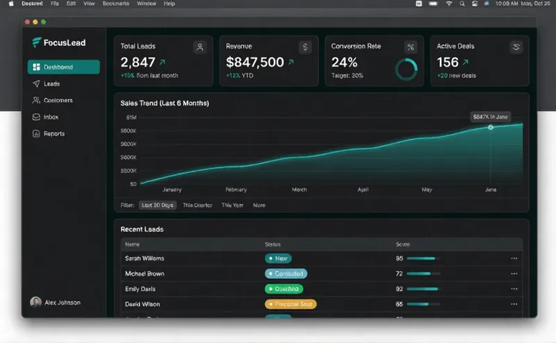The image size is (556, 343).
Task: Click the Customers people icon in sidebar
Action: tap(36, 100)
